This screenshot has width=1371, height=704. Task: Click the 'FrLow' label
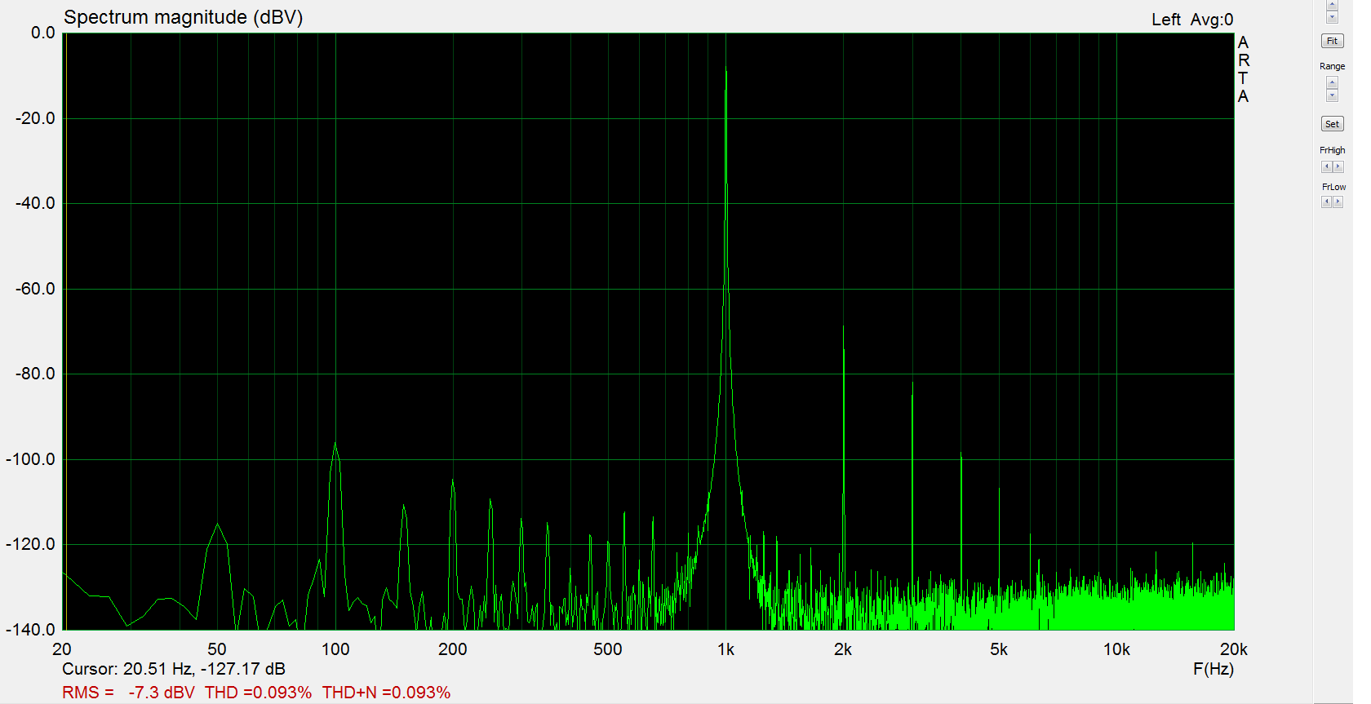[x=1333, y=187]
